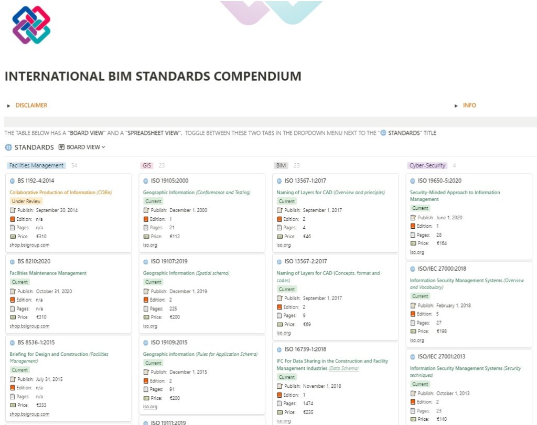Select the Facilities Management column tag

coord(36,166)
